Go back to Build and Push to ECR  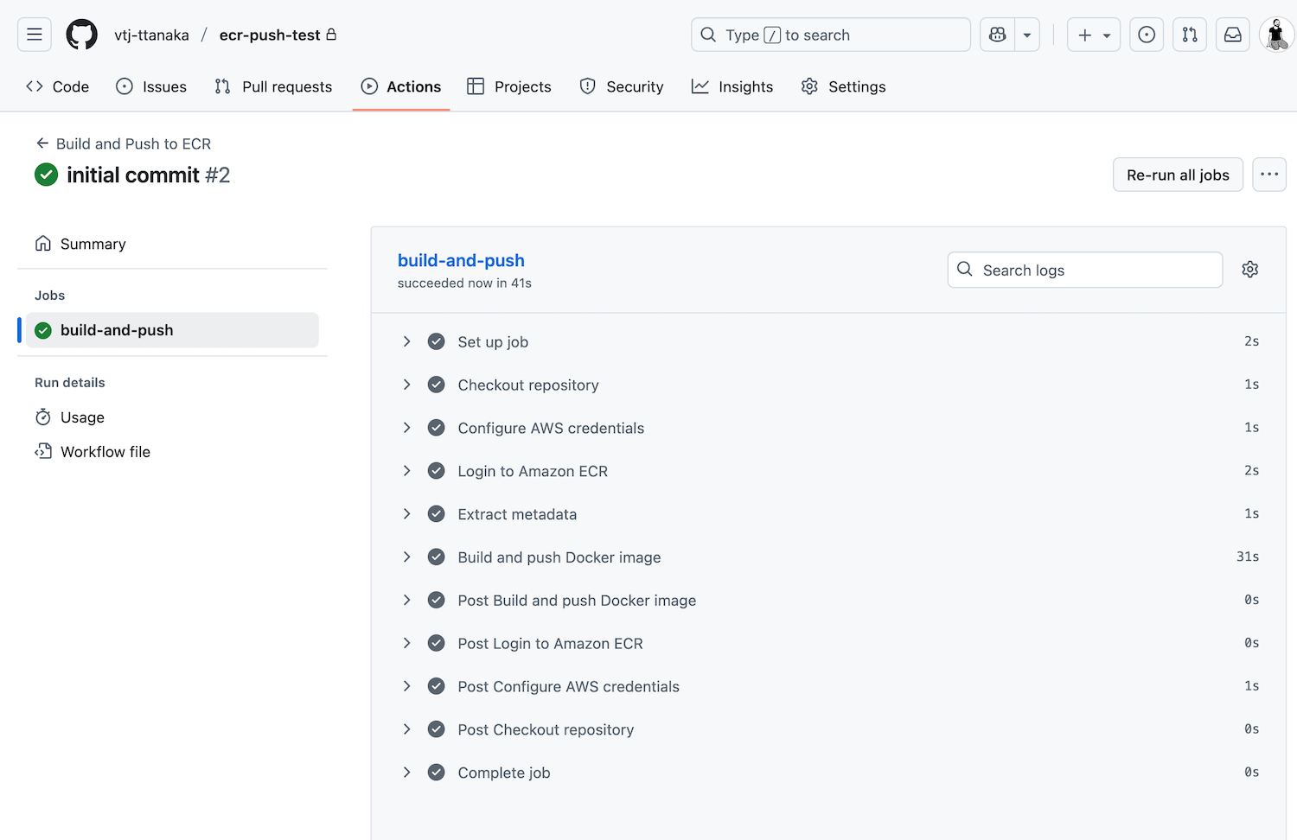124,143
